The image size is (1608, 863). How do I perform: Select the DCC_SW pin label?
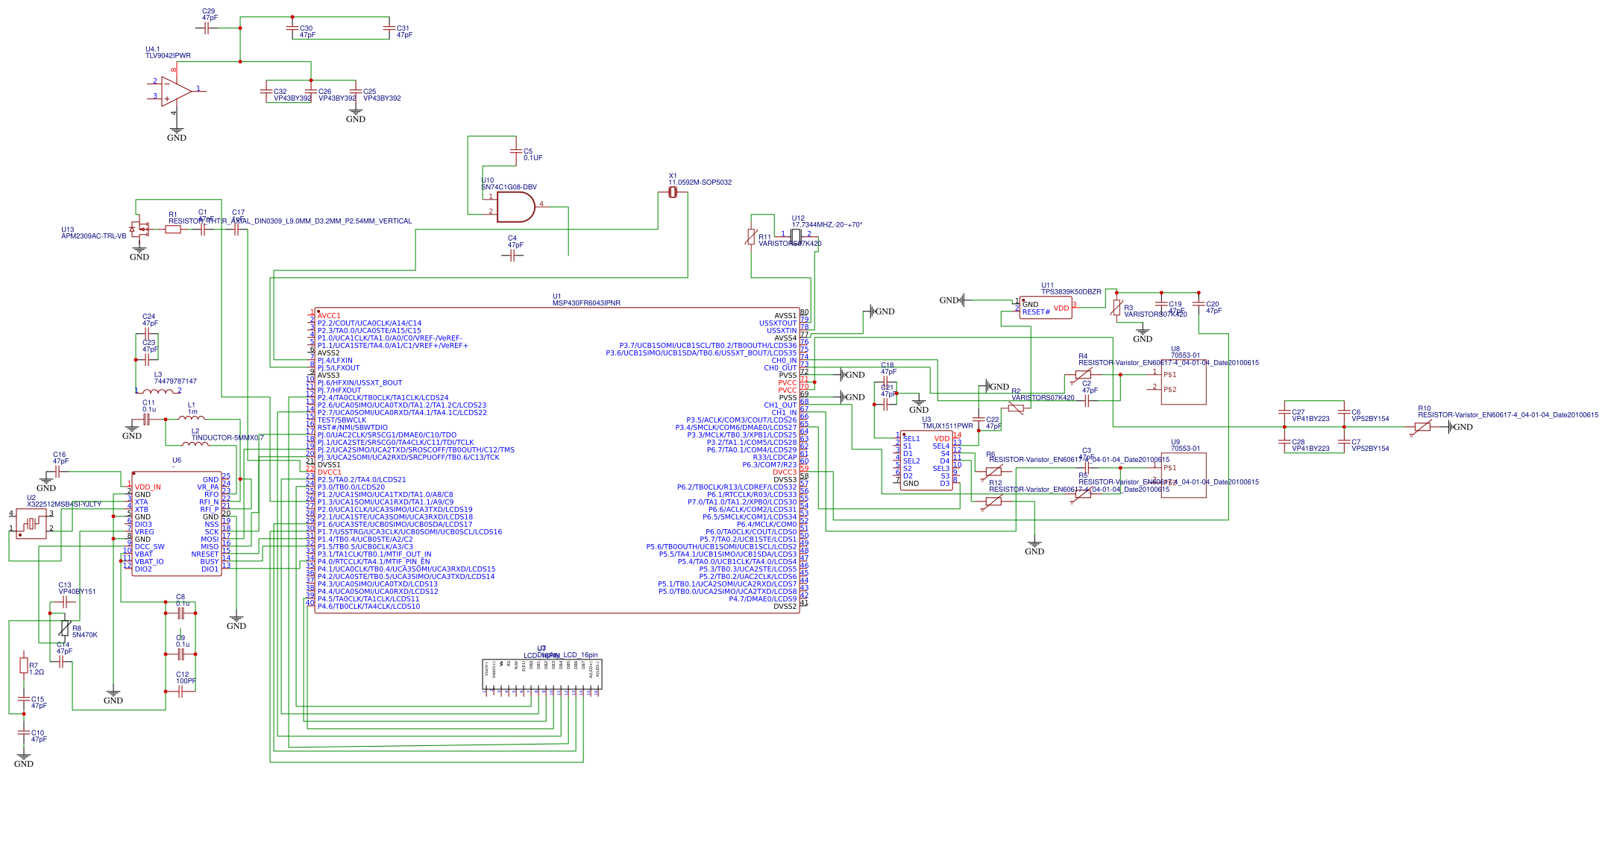149,547
